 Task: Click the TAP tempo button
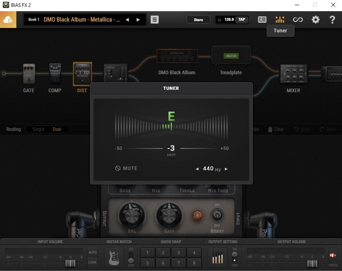242,20
